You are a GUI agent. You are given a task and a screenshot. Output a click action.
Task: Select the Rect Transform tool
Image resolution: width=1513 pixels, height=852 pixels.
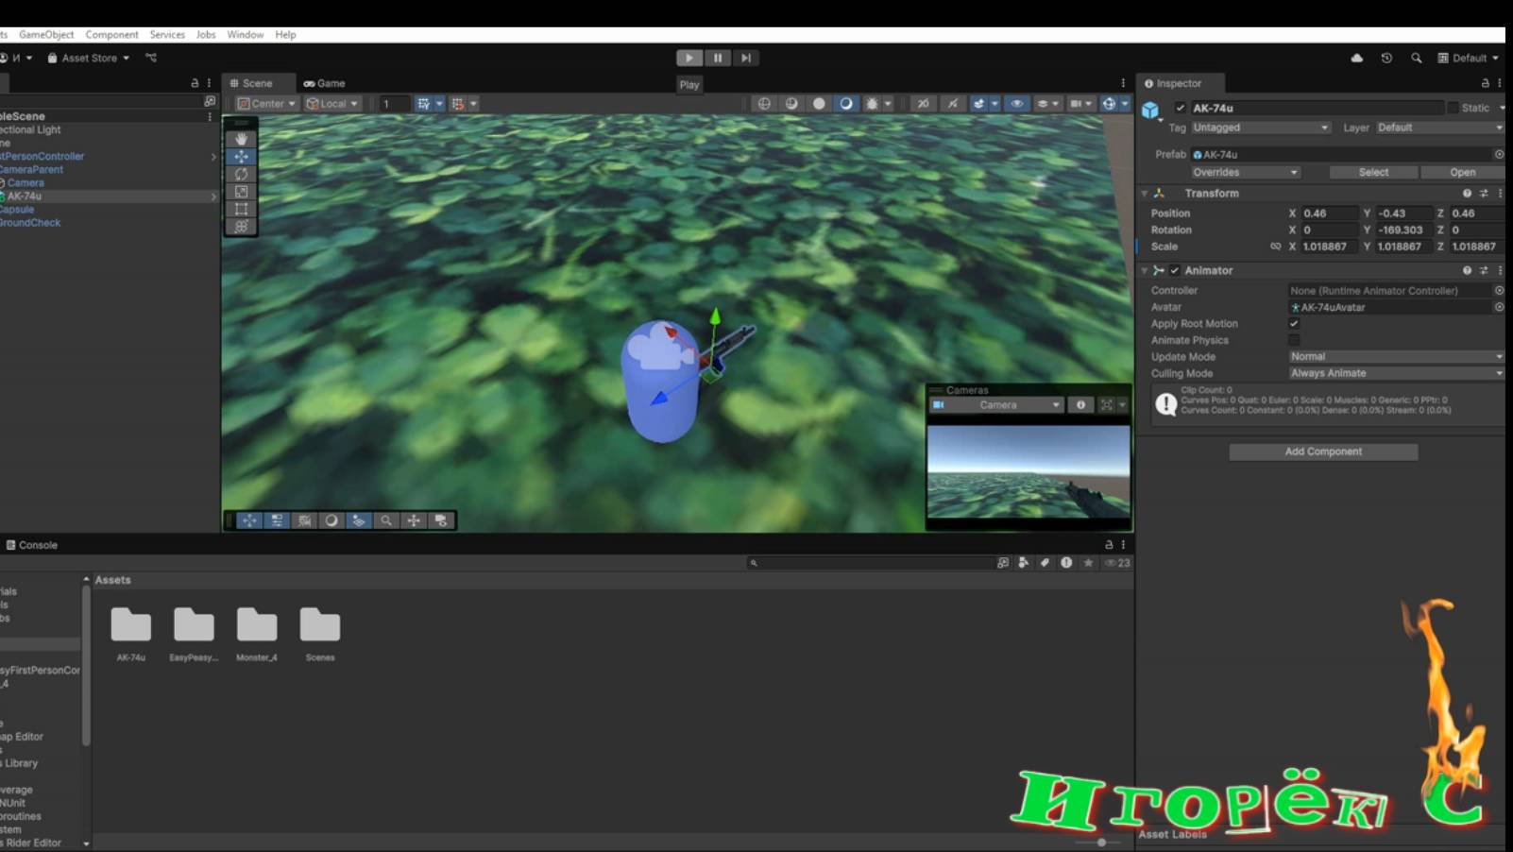point(242,211)
